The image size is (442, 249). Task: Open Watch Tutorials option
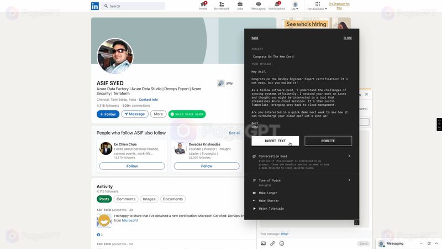coord(271,209)
